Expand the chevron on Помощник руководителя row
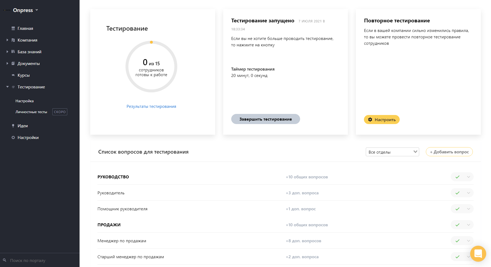The height and width of the screenshot is (267, 491). point(469,209)
